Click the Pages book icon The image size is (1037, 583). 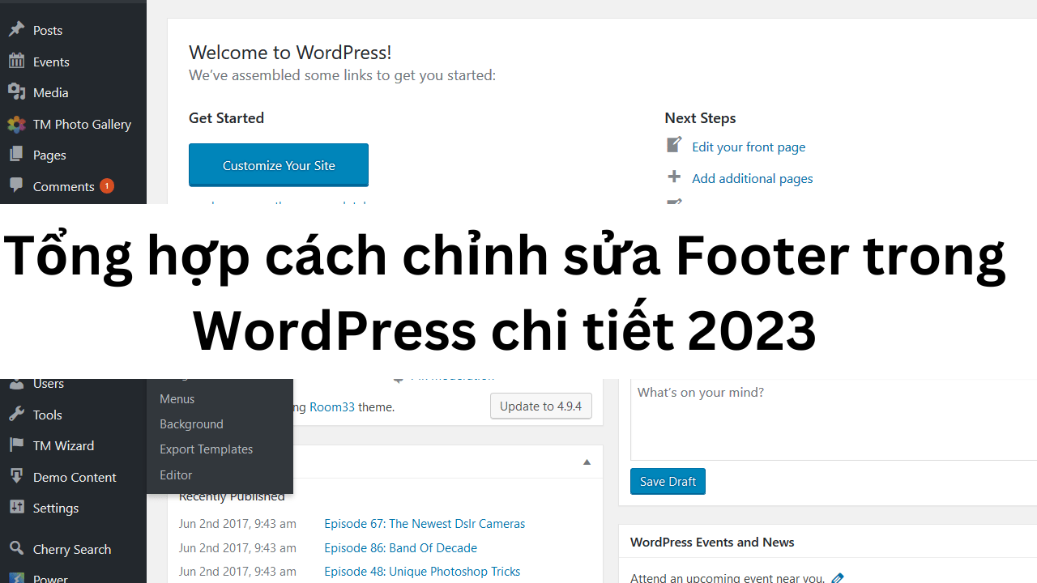17,154
